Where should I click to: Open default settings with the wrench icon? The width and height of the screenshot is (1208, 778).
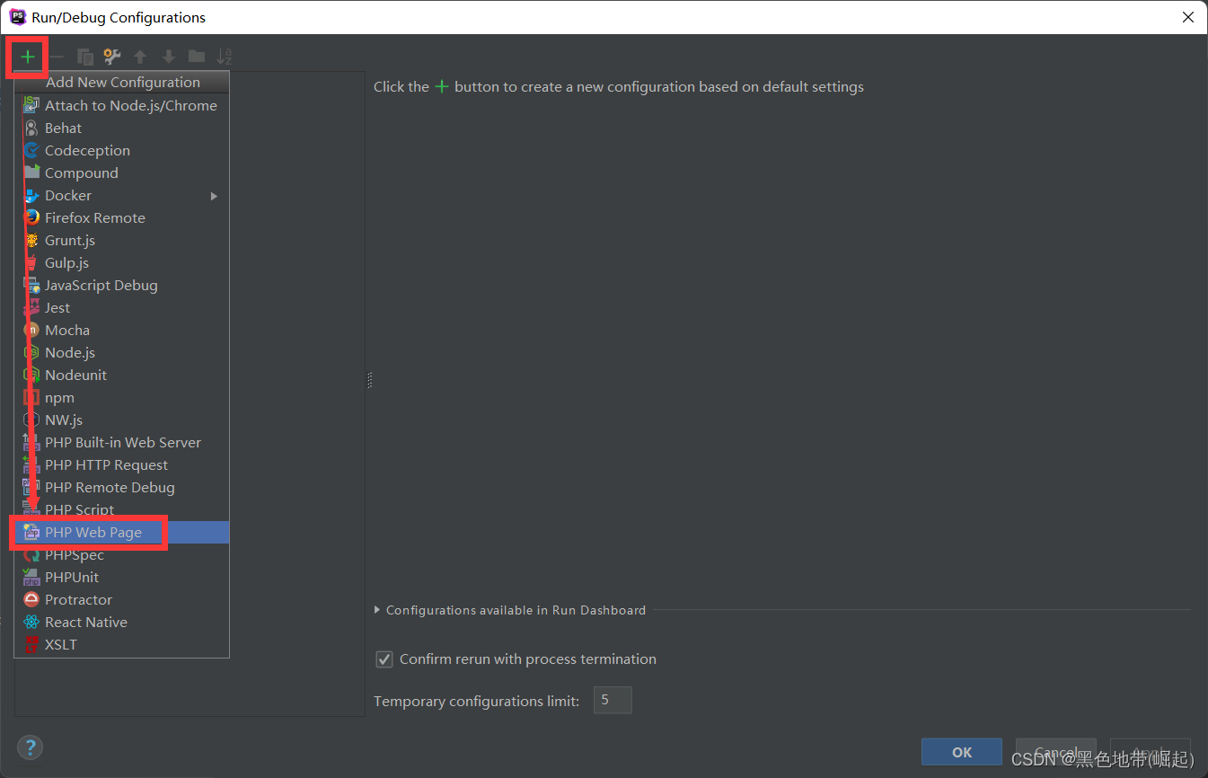tap(112, 57)
